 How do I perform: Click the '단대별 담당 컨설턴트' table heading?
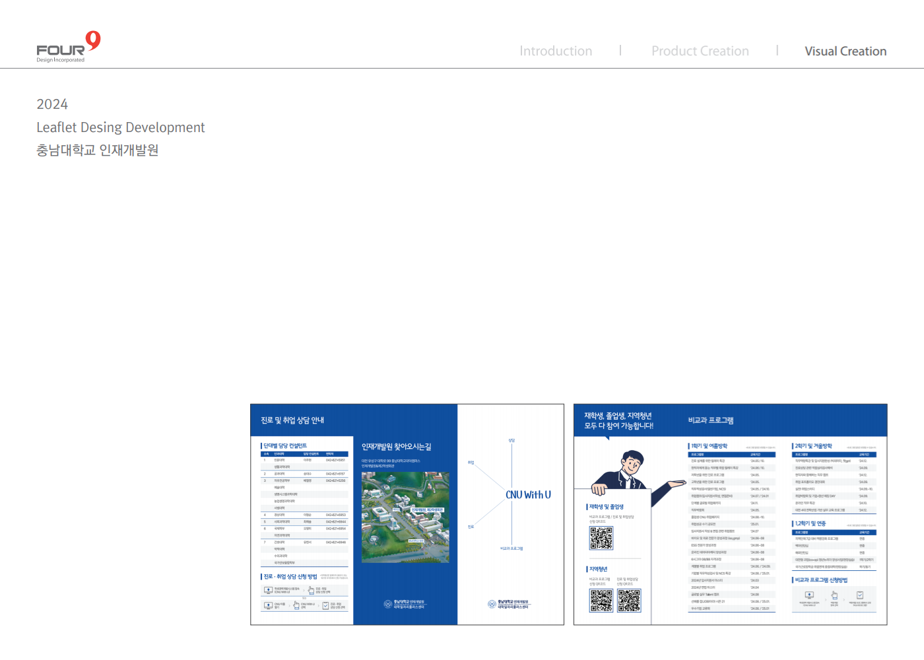tap(285, 445)
